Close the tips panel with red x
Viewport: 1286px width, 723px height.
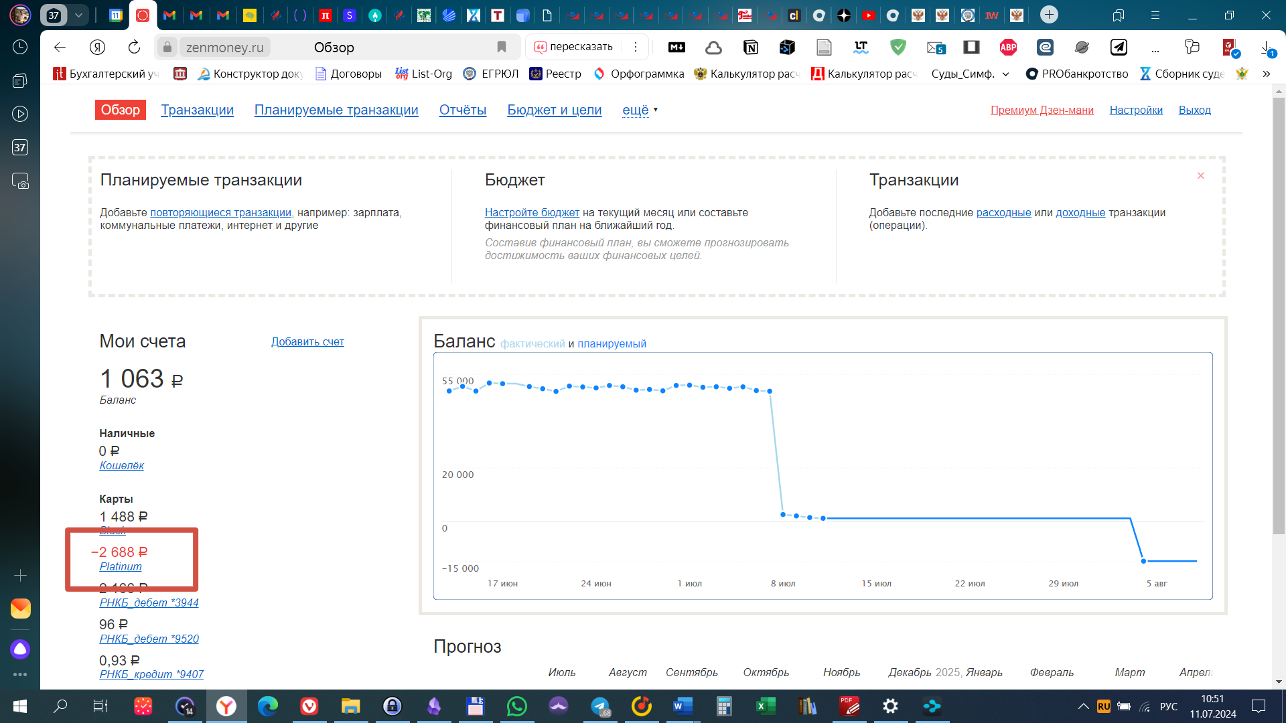[1200, 175]
